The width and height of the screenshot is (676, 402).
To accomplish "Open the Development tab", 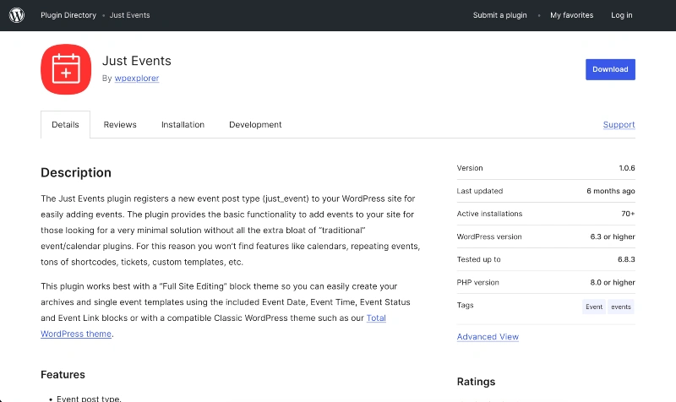I will coord(255,124).
